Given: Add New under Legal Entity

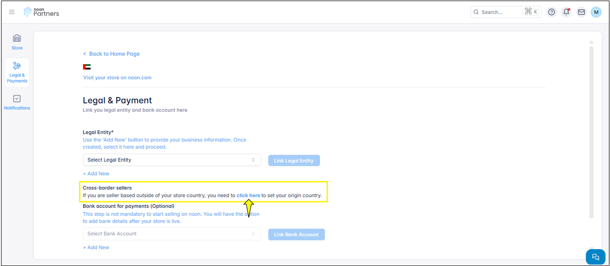Looking at the screenshot, I should pos(96,174).
